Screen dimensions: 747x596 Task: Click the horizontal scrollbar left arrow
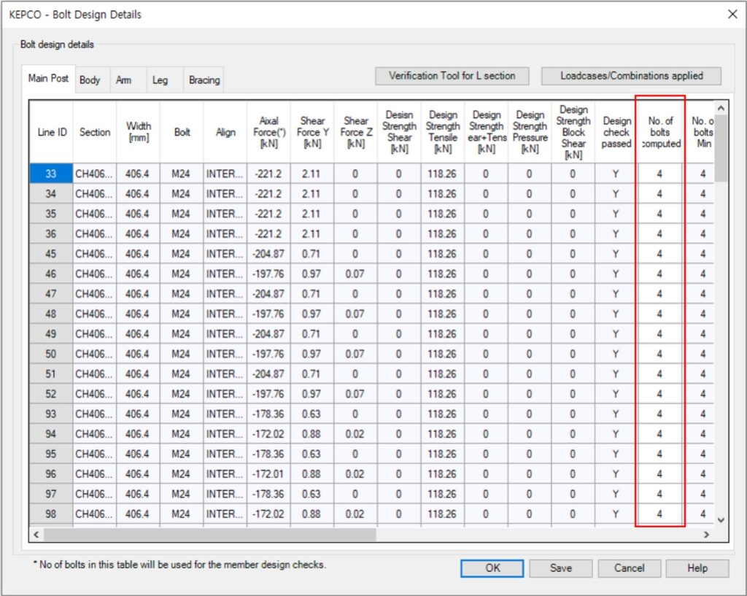(x=36, y=535)
